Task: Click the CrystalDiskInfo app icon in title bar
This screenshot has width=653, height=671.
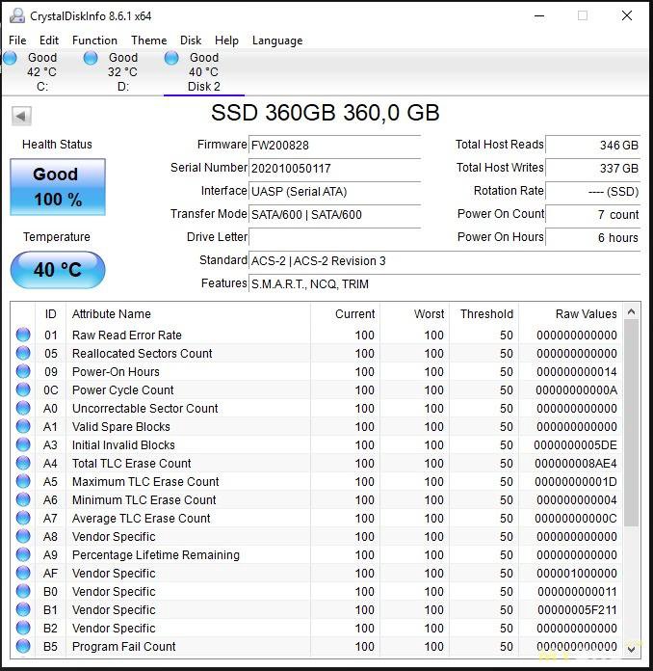Action: pyautogui.click(x=16, y=15)
